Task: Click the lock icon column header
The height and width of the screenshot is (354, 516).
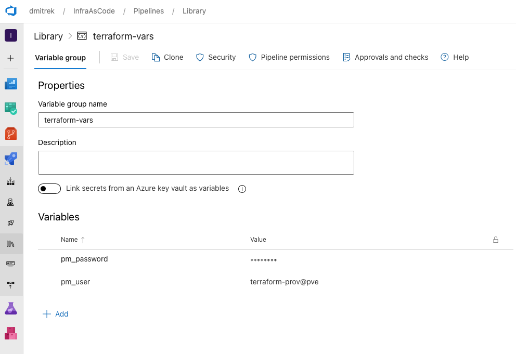Action: click(495, 240)
